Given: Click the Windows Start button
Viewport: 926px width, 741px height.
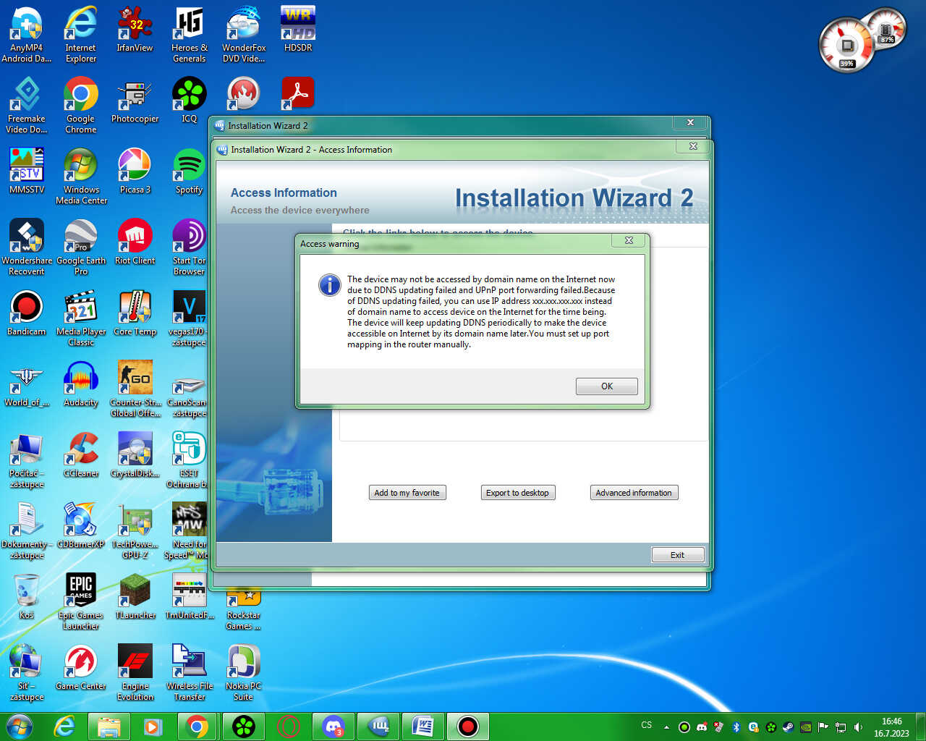Looking at the screenshot, I should 20,726.
